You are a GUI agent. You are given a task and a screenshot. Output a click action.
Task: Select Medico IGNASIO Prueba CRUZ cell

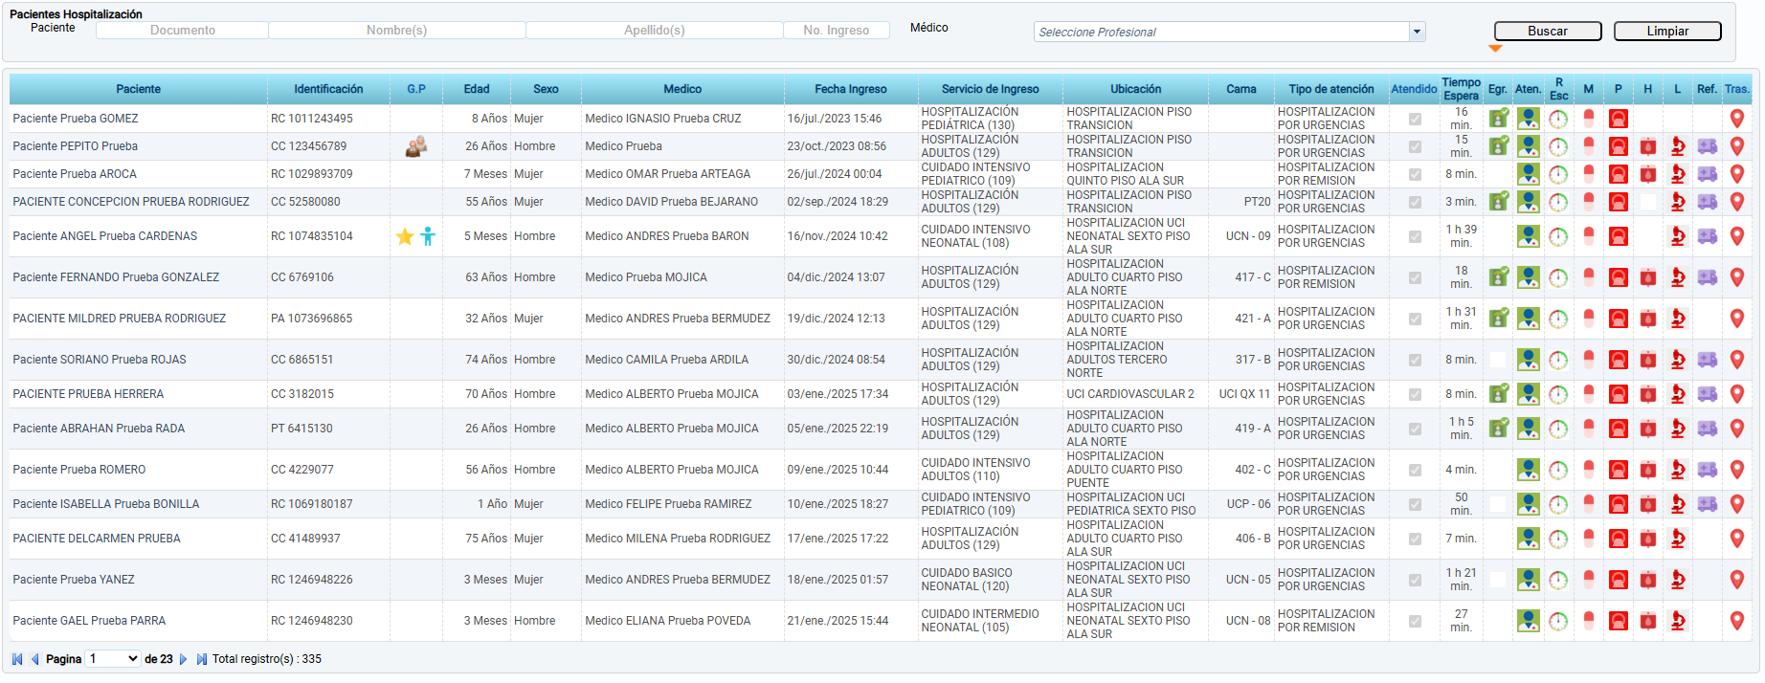pyautogui.click(x=682, y=119)
